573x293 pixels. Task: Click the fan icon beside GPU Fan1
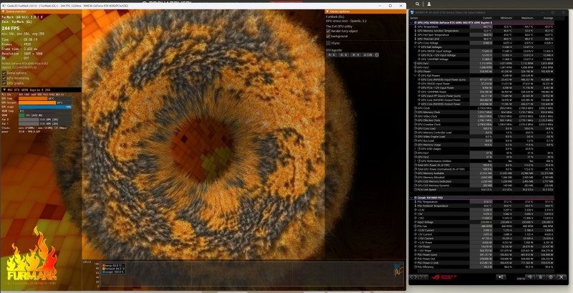coord(415,63)
